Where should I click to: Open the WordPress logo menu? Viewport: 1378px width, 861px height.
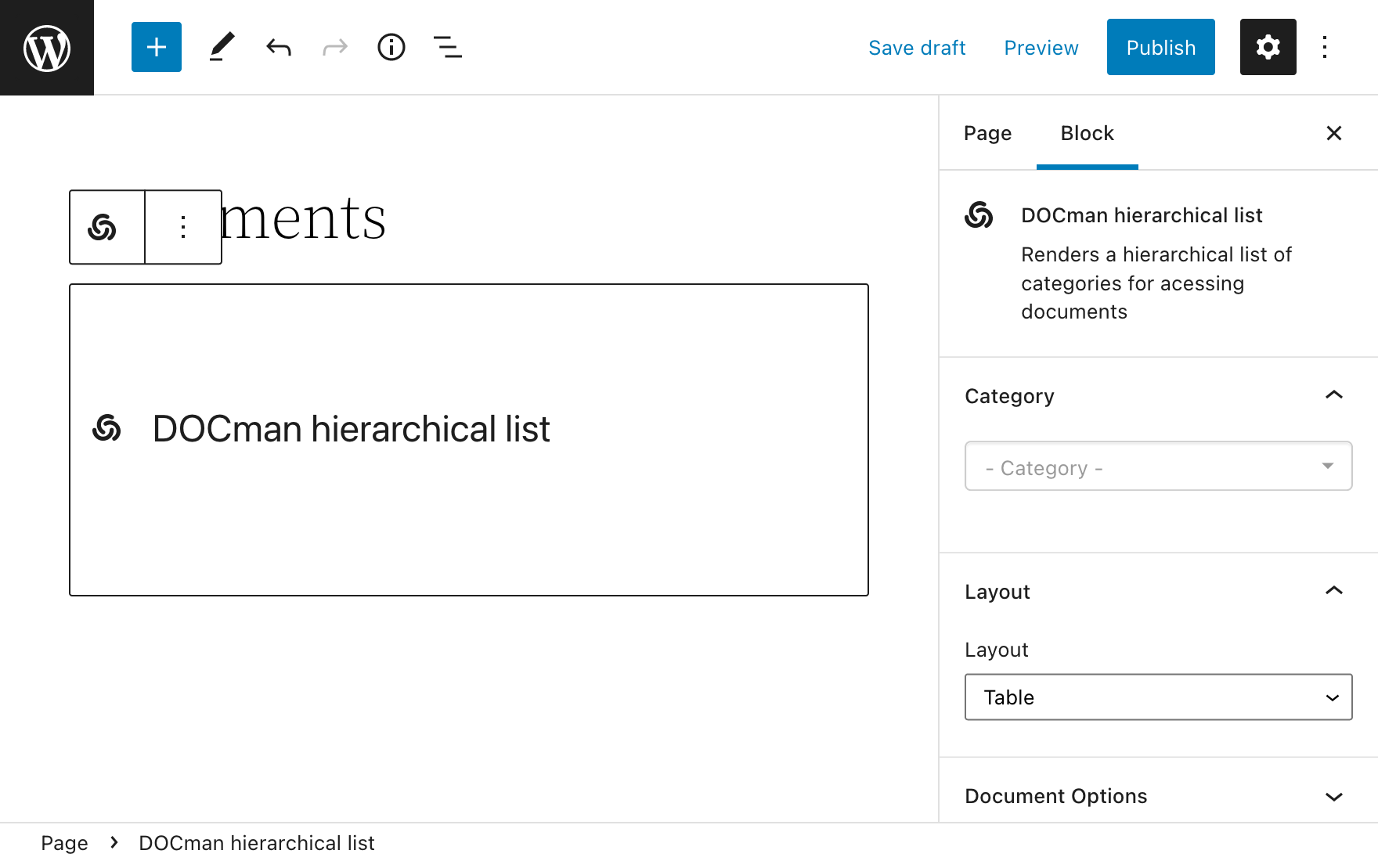click(47, 47)
